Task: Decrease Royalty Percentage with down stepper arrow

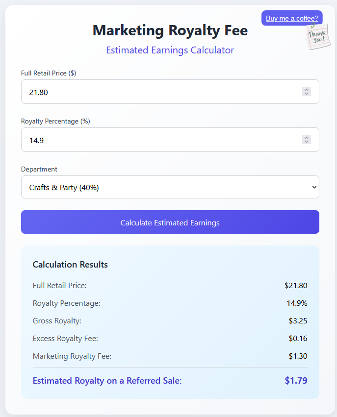Action: (x=307, y=142)
